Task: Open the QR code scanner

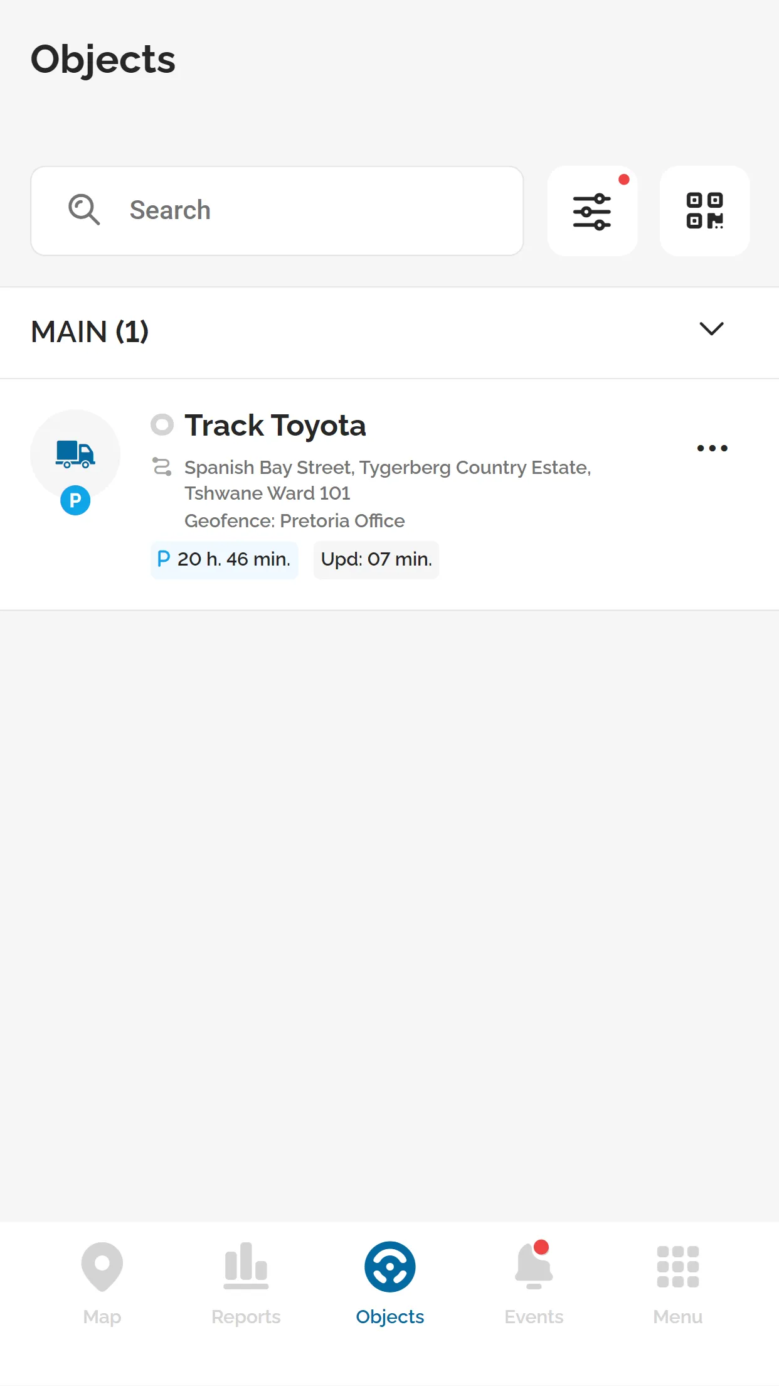Action: tap(704, 212)
